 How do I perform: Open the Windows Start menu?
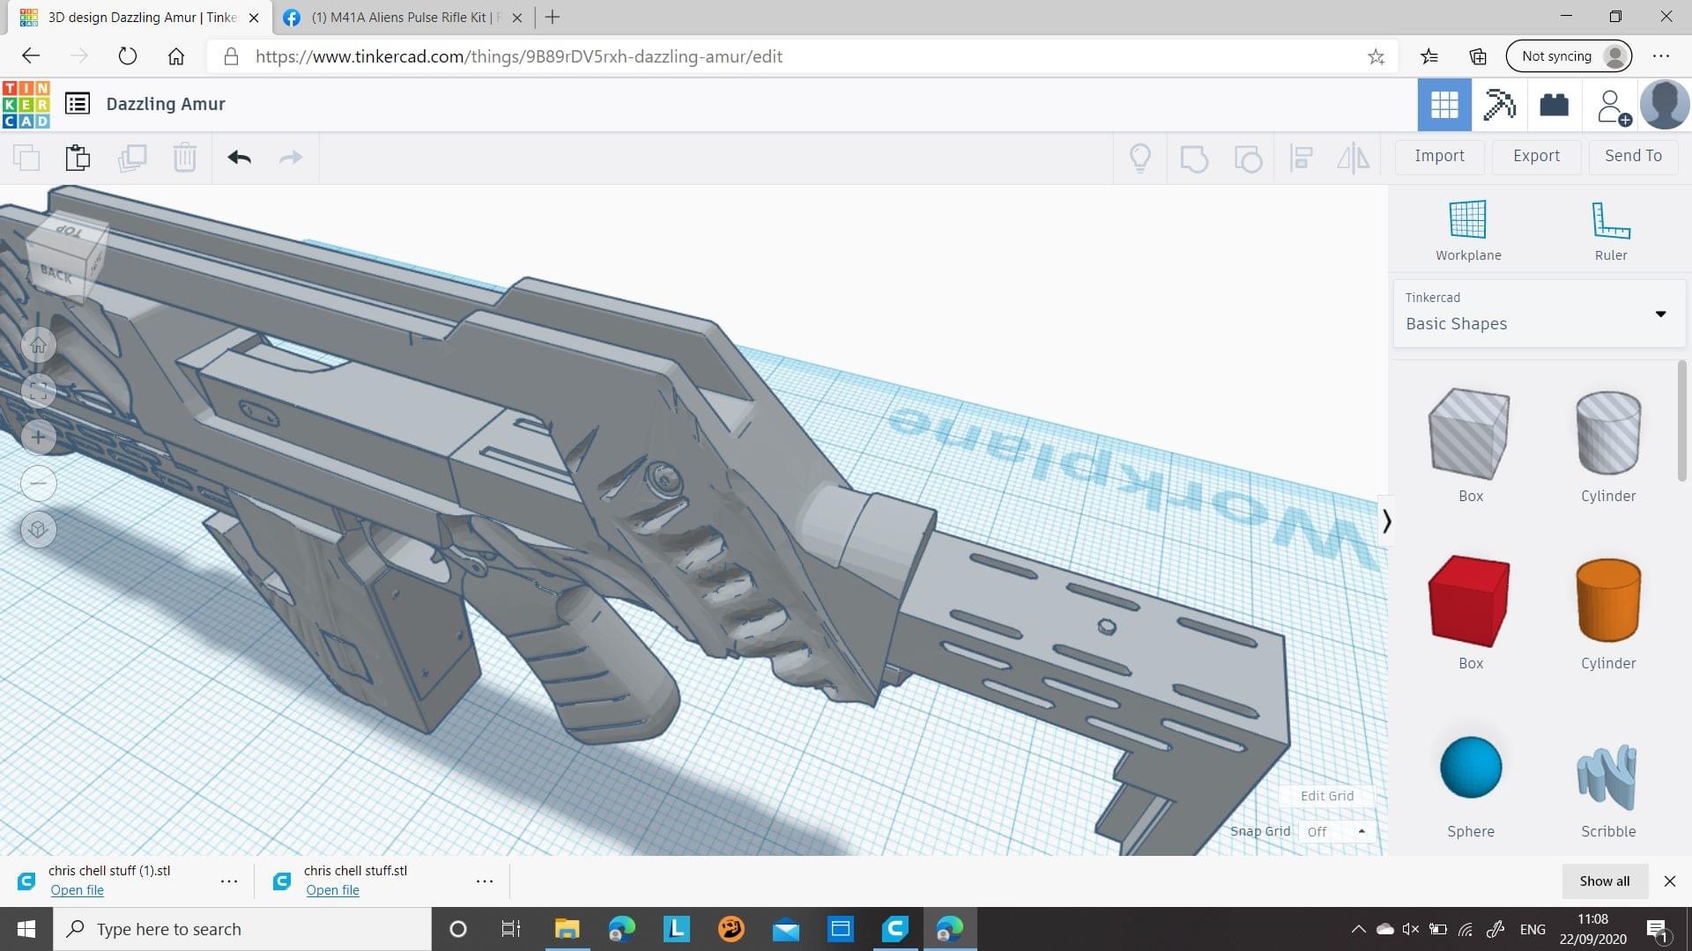26,929
